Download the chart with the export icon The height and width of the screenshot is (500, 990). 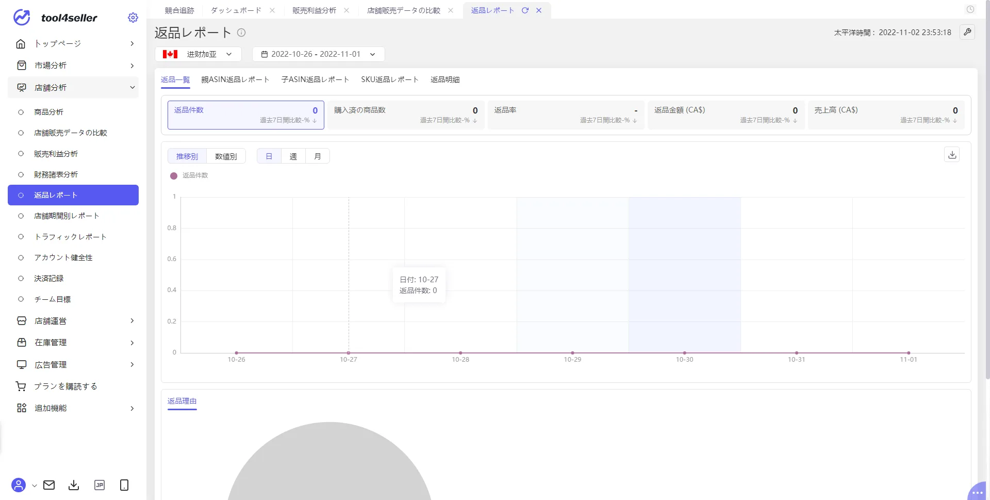(x=952, y=154)
